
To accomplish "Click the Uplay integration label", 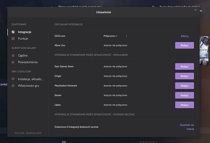I will point(58,105).
